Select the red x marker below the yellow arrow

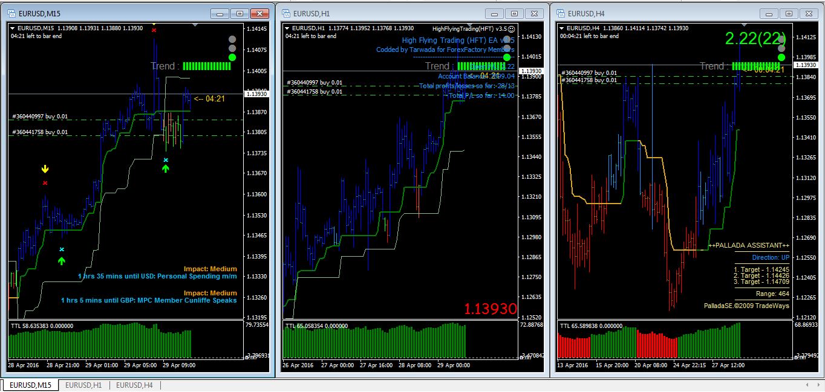tap(45, 182)
